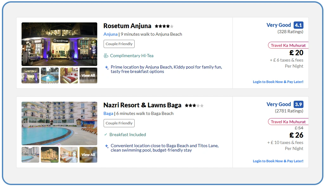Open the Nazri Resort & Lawns Baga title

tap(142, 105)
